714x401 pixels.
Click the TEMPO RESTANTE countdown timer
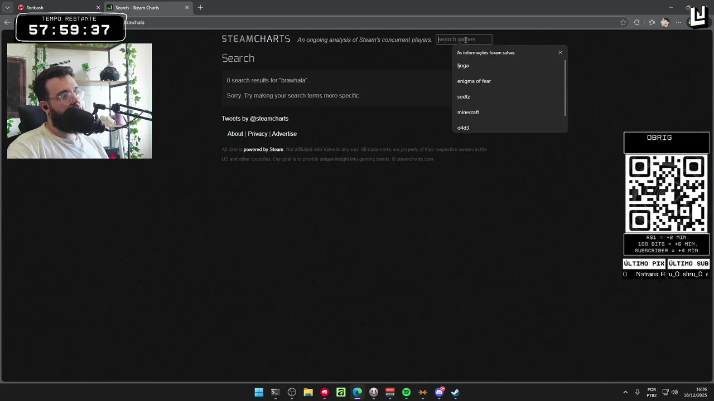pos(70,27)
